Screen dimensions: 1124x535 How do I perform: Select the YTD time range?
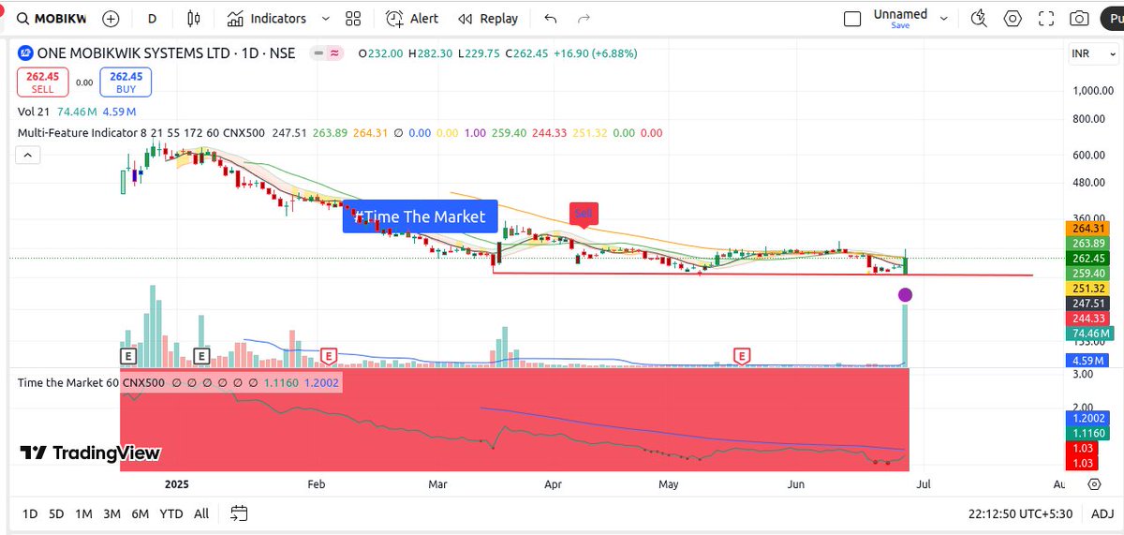click(x=170, y=513)
